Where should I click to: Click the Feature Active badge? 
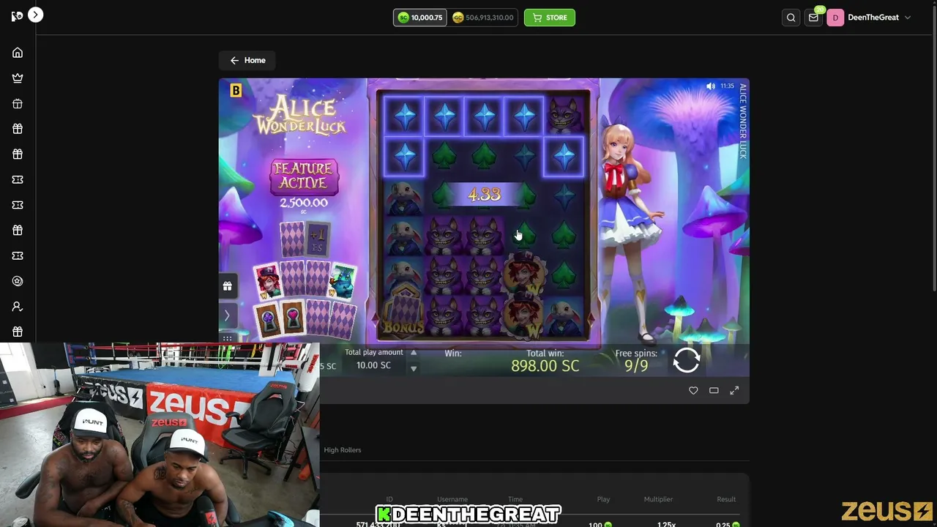(x=304, y=176)
